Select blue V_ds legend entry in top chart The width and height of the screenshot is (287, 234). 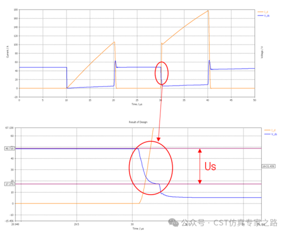263,16
